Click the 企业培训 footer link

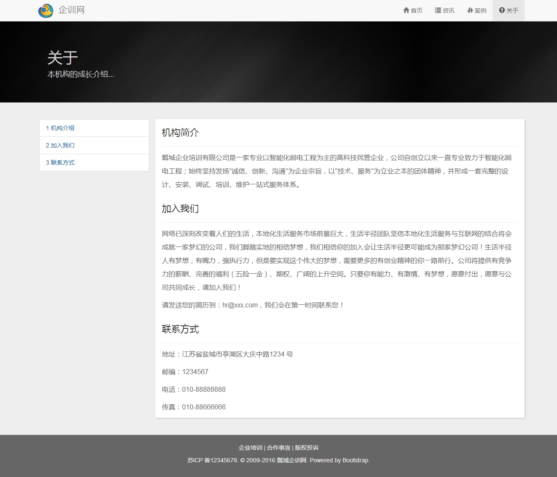pos(250,448)
